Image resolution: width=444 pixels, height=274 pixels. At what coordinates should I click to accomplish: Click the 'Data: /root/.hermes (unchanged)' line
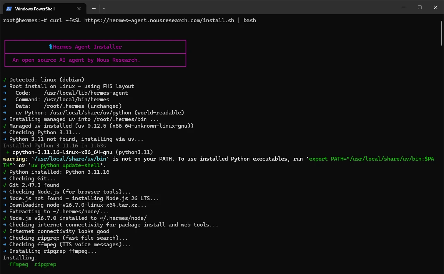[x=62, y=106]
